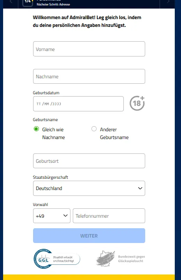Image resolution: width=181 pixels, height=280 pixels.
Task: Click the Geburtsdatum date field
Action: (x=78, y=104)
